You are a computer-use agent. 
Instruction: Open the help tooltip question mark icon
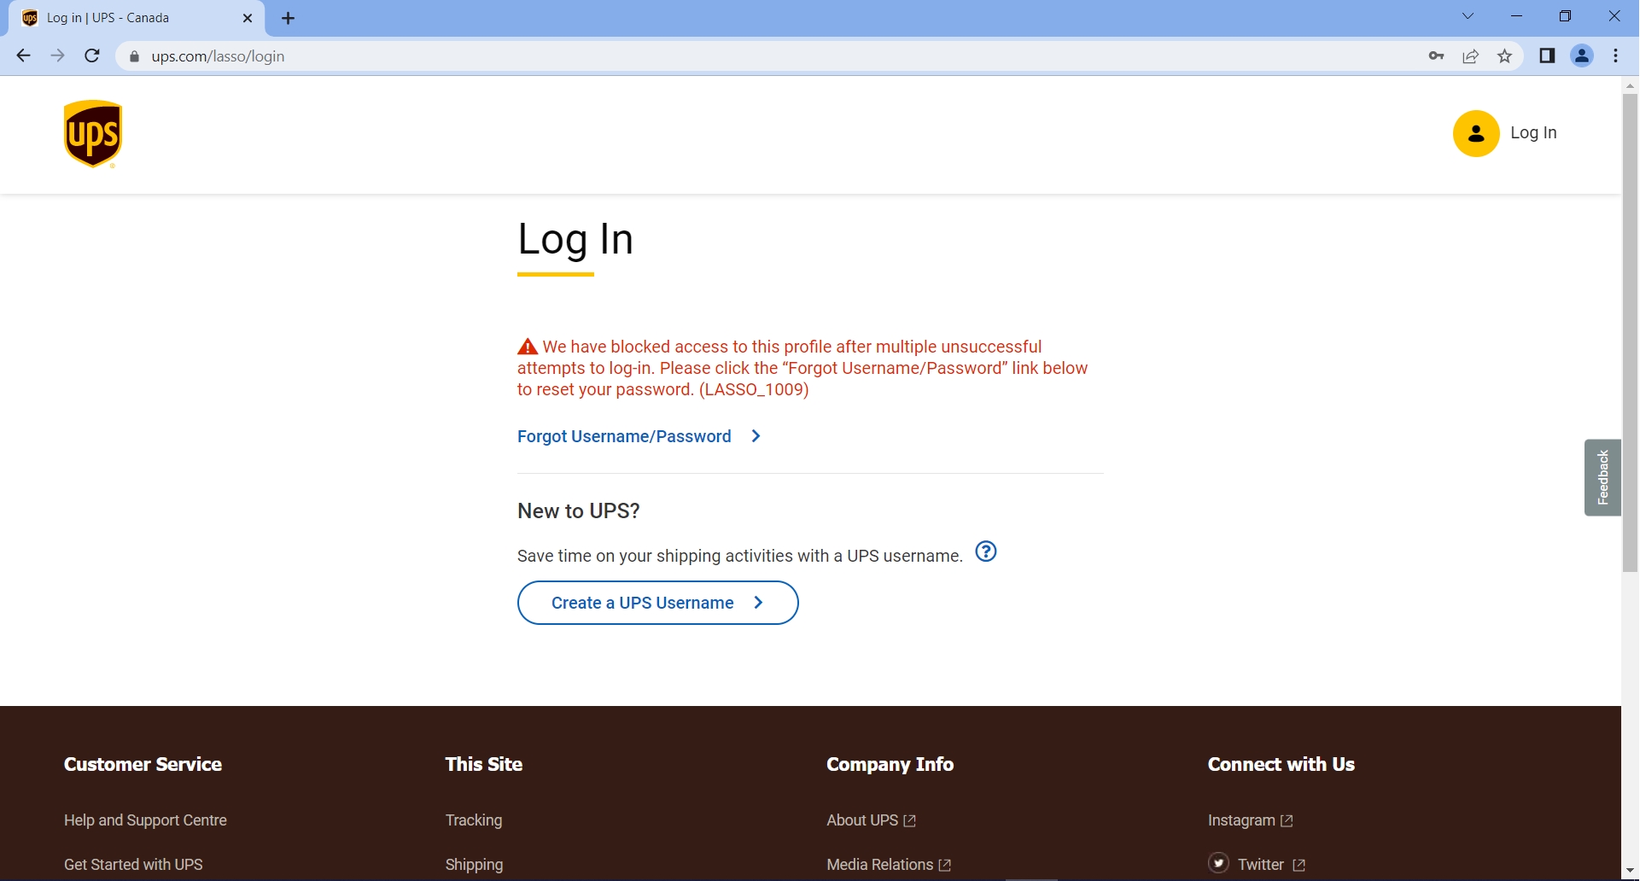(986, 551)
